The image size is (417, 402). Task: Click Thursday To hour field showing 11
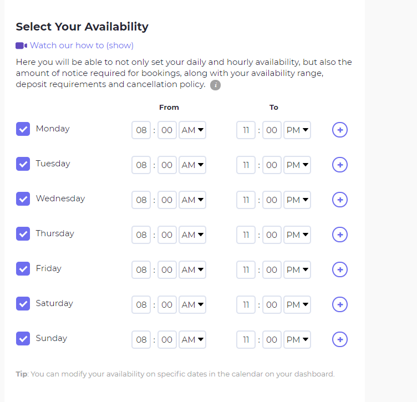(x=246, y=235)
